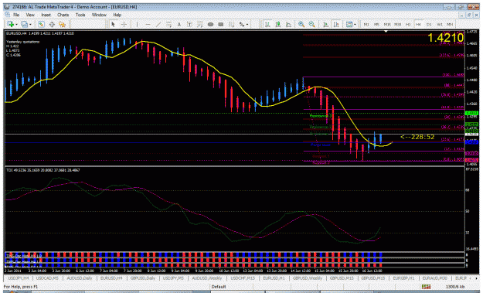Switch to the GBPUSD,Daily chart tab
Screen dimensions: 483x293
143,278
